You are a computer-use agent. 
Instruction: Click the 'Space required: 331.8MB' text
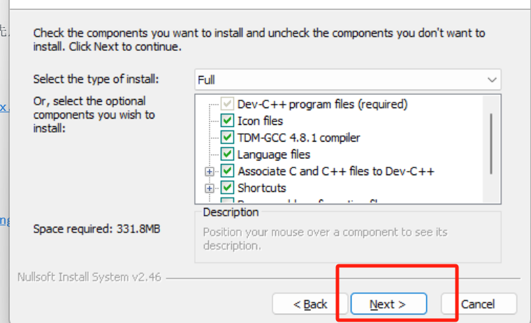pyautogui.click(x=96, y=228)
